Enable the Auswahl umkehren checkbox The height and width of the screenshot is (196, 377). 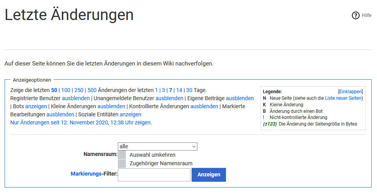[x=122, y=155]
